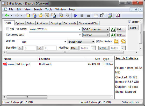
Task: Open the help book icon
Action: point(118,15)
